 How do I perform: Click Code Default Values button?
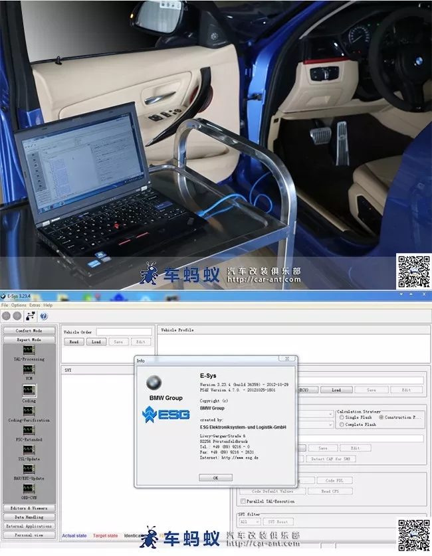pos(272,492)
